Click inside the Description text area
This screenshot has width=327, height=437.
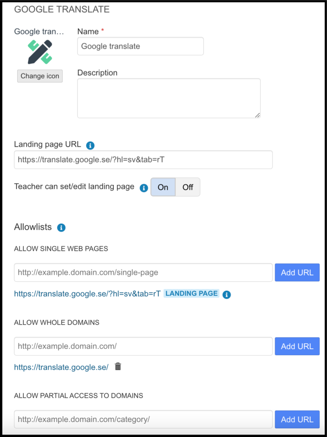point(169,98)
